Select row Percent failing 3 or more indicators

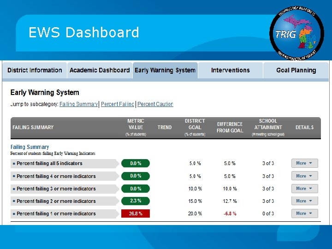tap(65, 189)
